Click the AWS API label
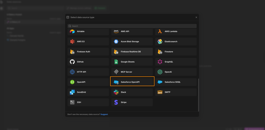Image resolution: width=265 pixels, height=130 pixels. pyautogui.click(x=125, y=31)
